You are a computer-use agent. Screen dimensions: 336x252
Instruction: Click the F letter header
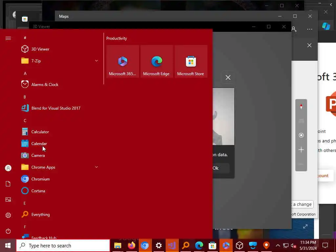(25, 227)
